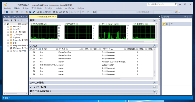The image size is (195, 102).
Task: Open filter dropdown on アプリケーション column
Action: point(125,49)
